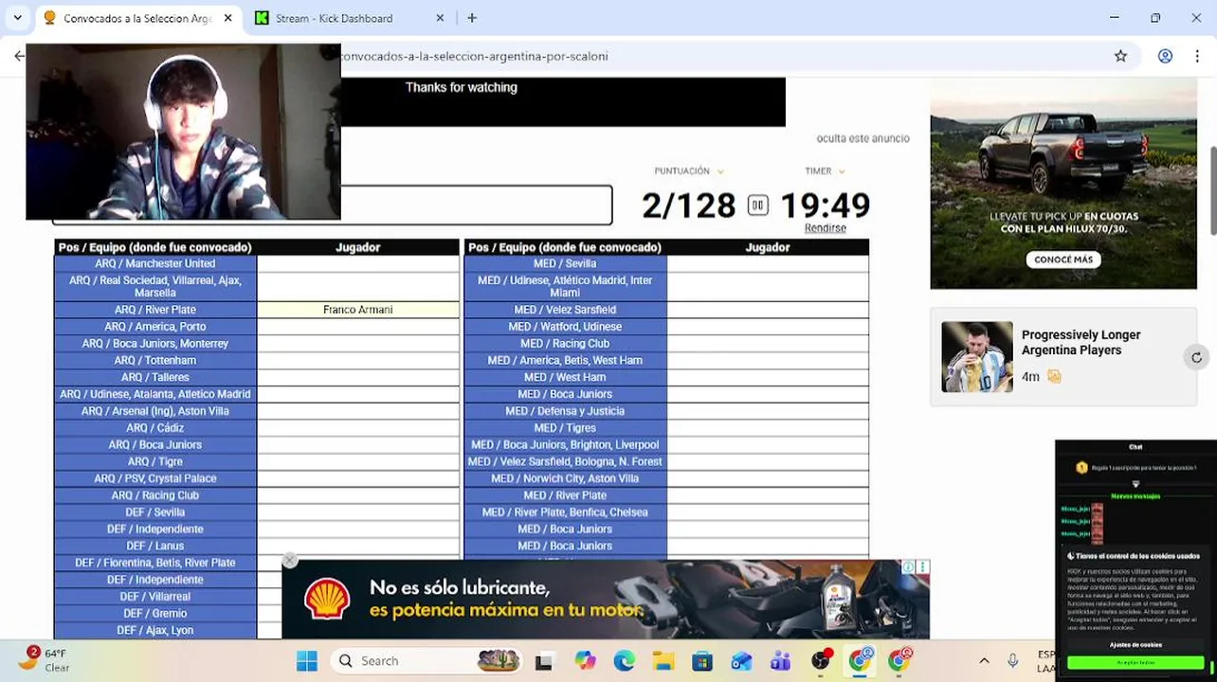The width and height of the screenshot is (1217, 682).
Task: Click the CONOCÉ MÁS ad button
Action: [x=1063, y=260]
